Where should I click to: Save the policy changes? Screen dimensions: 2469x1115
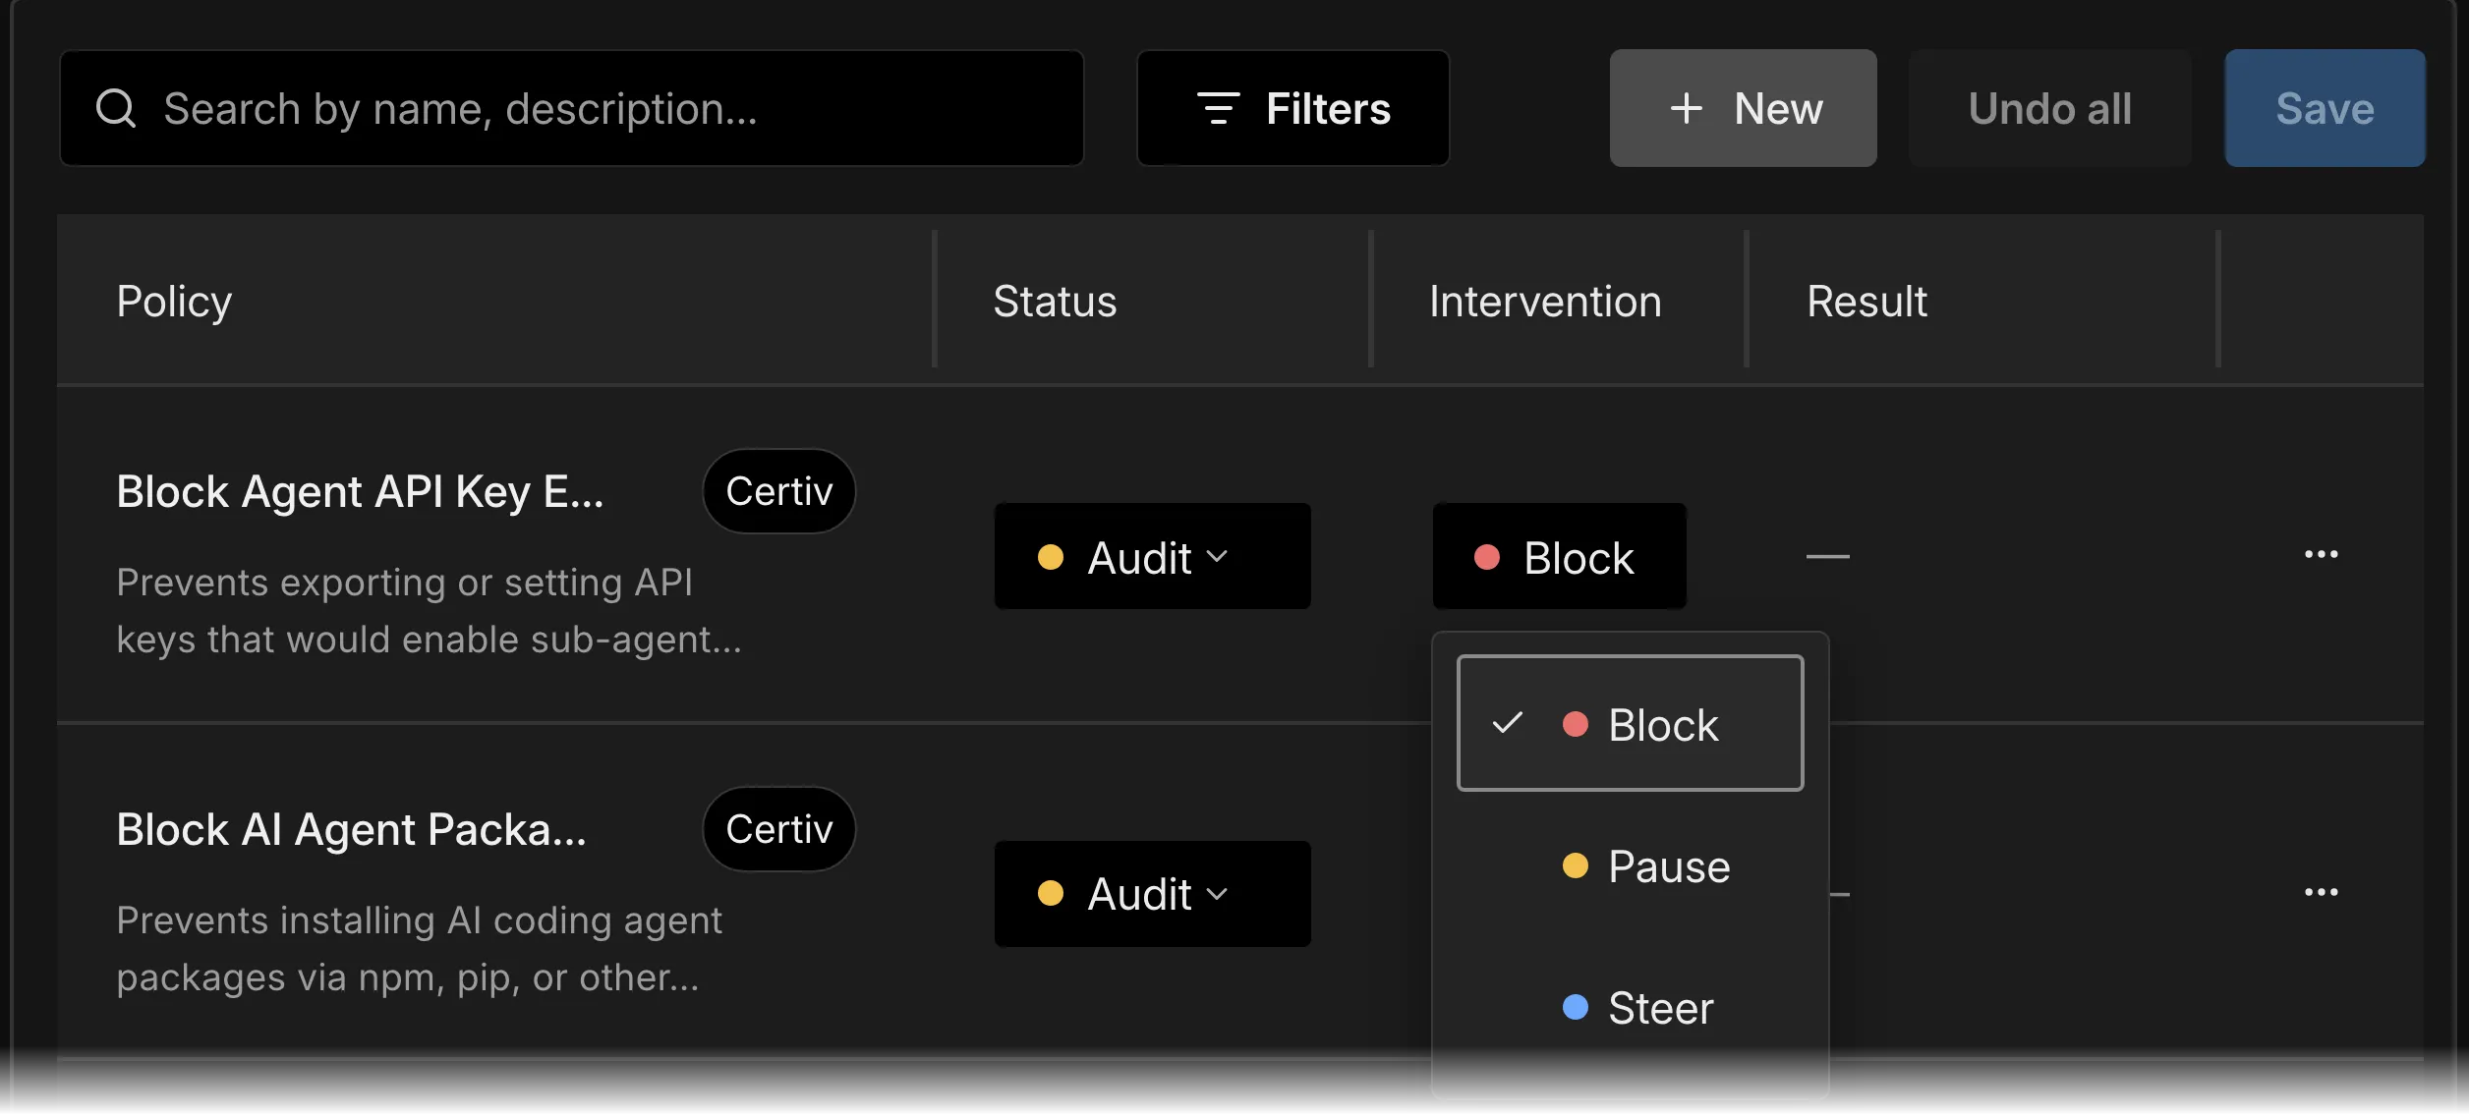point(2325,108)
